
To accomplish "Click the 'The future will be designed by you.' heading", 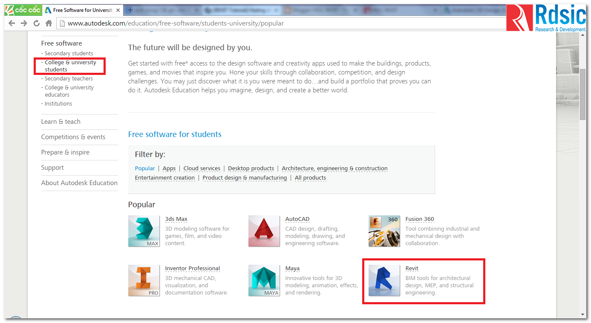I will click(190, 48).
